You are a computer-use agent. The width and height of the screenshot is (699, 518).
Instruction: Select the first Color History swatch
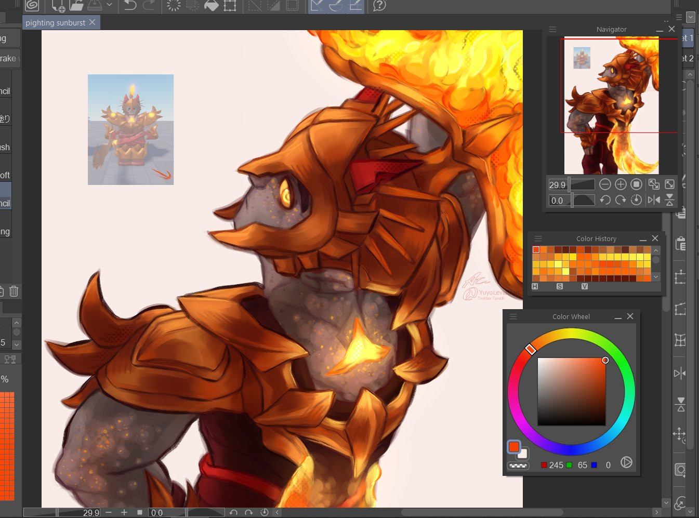pyautogui.click(x=536, y=249)
